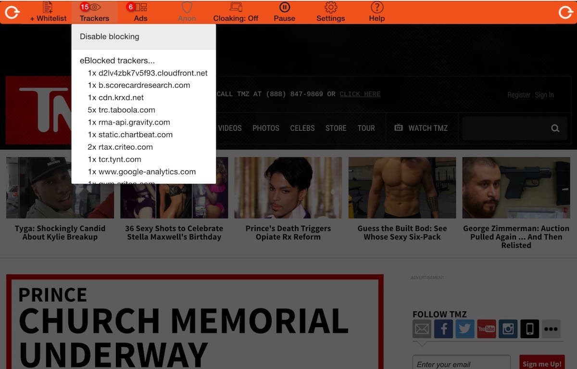This screenshot has height=369, width=577.
Task: Click the TMZ logo
Action: [x=38, y=110]
